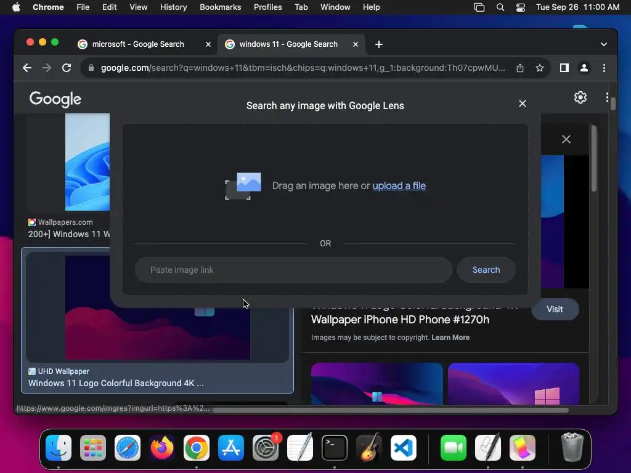
Task: Open the Help menu
Action: click(371, 7)
